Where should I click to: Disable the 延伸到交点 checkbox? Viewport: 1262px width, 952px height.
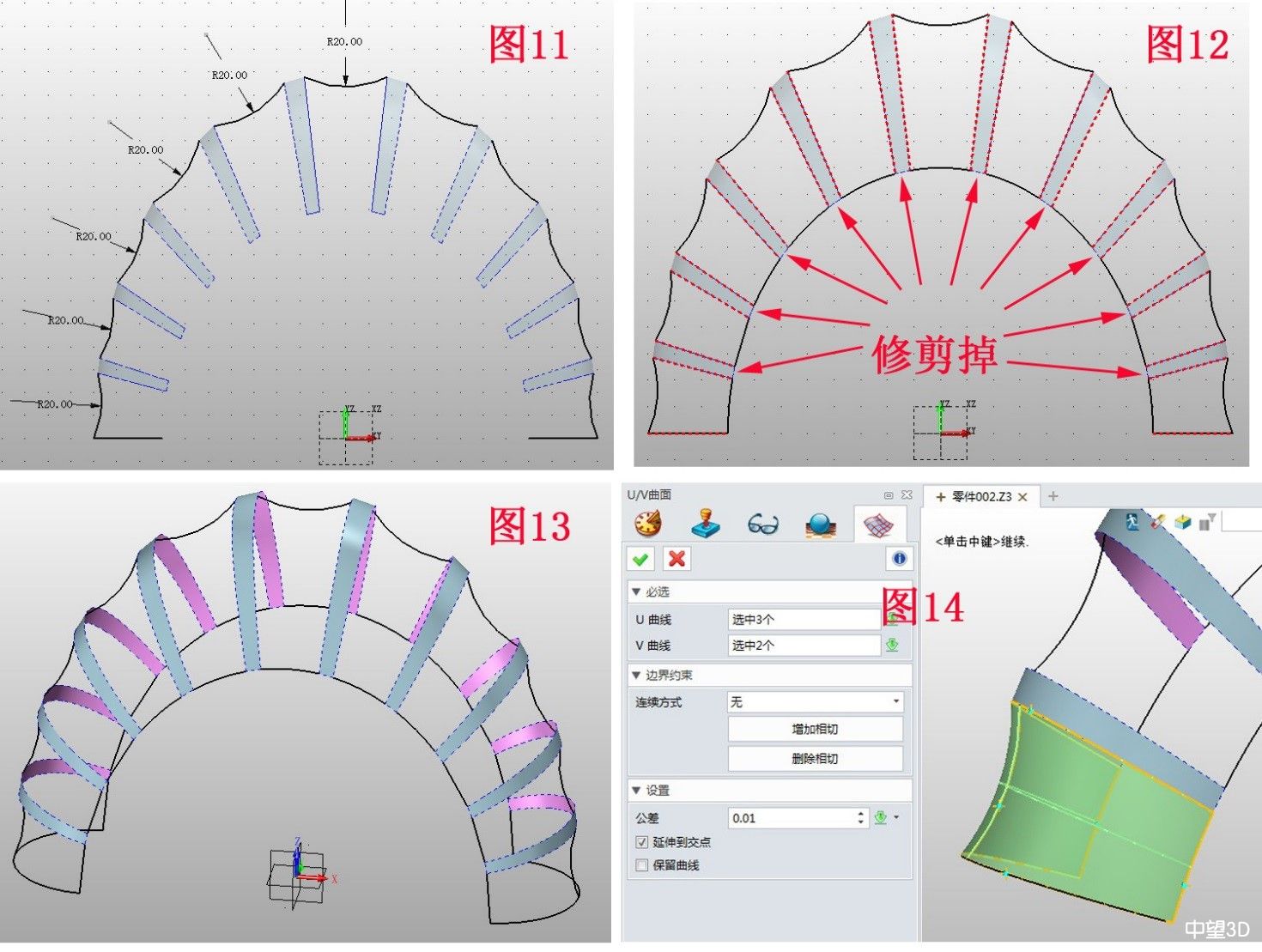(x=642, y=842)
